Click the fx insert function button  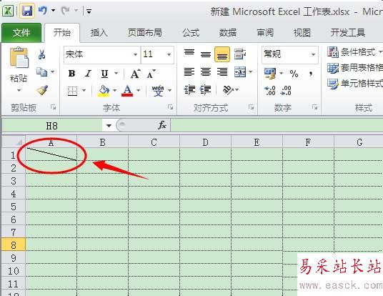pos(162,125)
